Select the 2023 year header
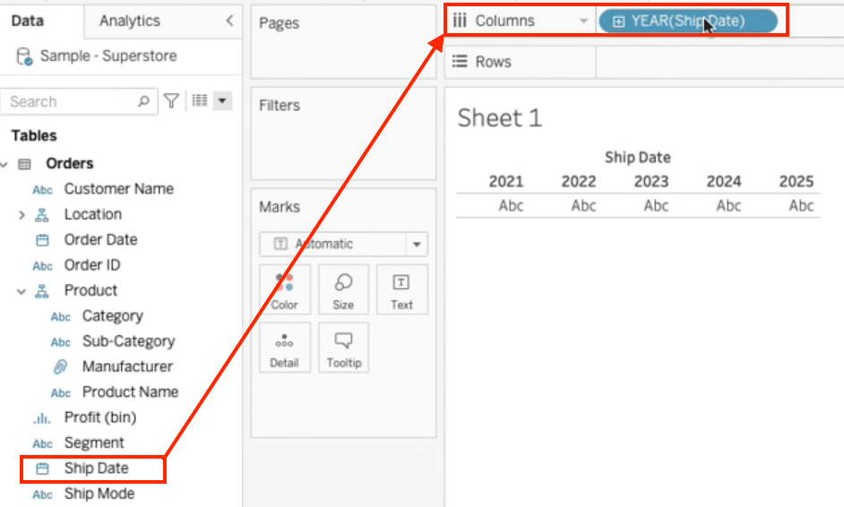The height and width of the screenshot is (507, 844). click(x=650, y=181)
